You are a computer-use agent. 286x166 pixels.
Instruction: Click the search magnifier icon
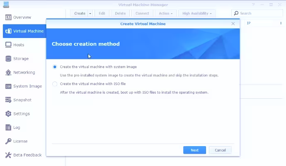pyautogui.click(x=236, y=13)
